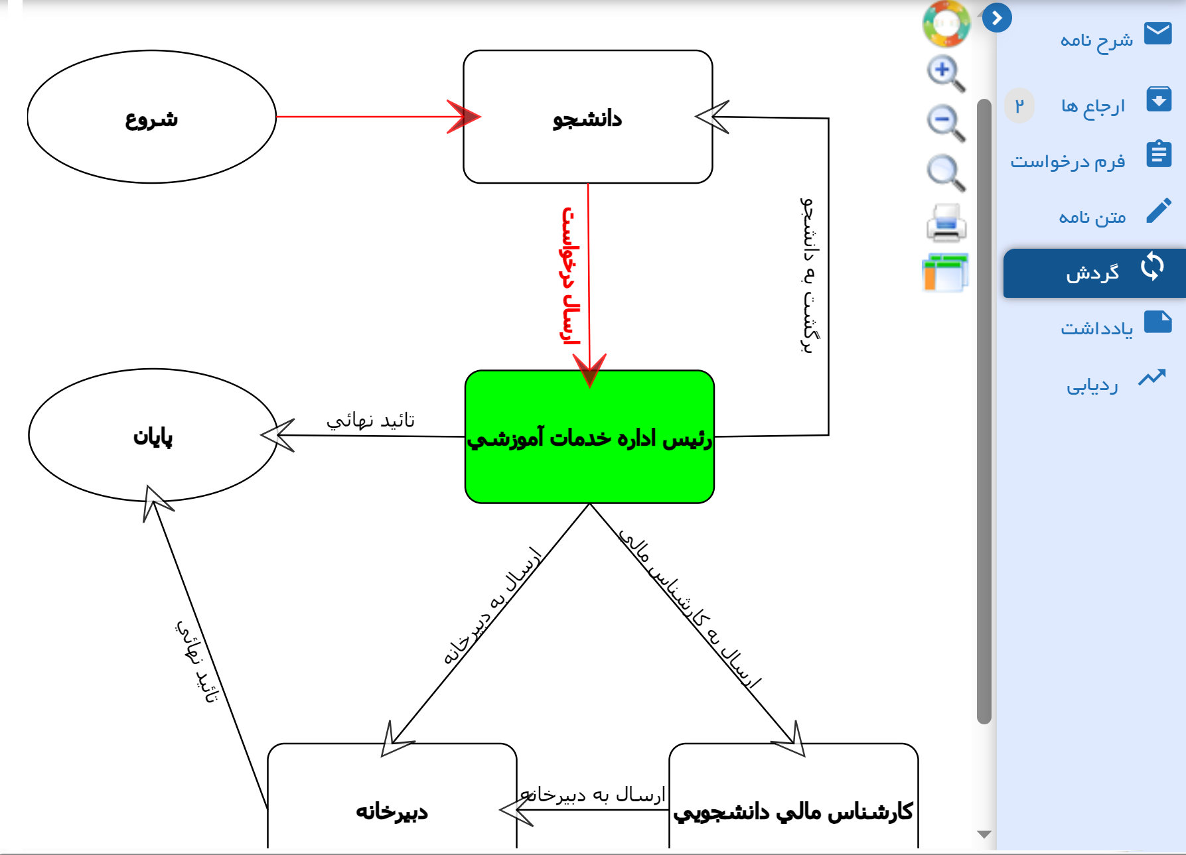Viewport: 1186px width, 855px height.
Task: Click the trend arrow icon beside ردیابی
Action: (1152, 378)
